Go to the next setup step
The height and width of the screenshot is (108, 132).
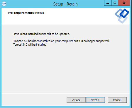[x=95, y=100]
